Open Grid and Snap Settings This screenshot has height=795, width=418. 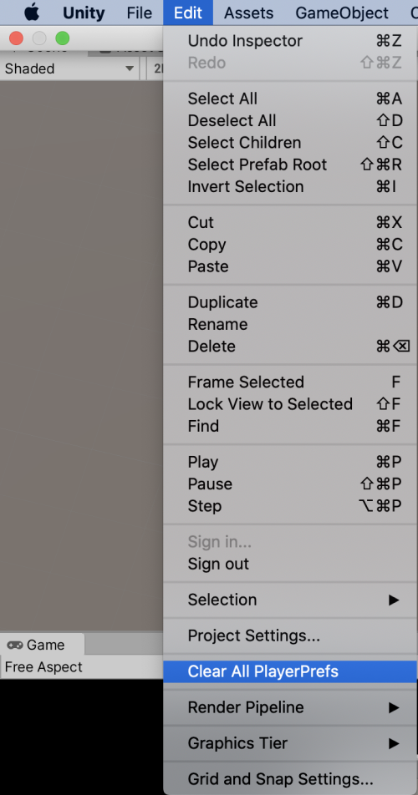pyautogui.click(x=290, y=779)
